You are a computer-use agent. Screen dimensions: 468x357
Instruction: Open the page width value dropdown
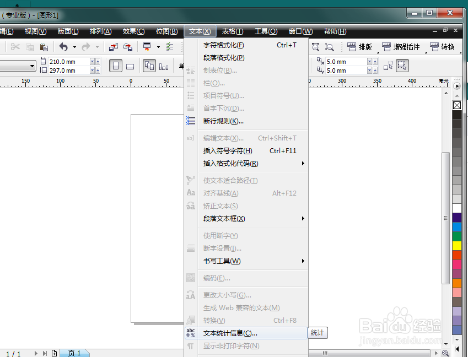click(x=91, y=61)
